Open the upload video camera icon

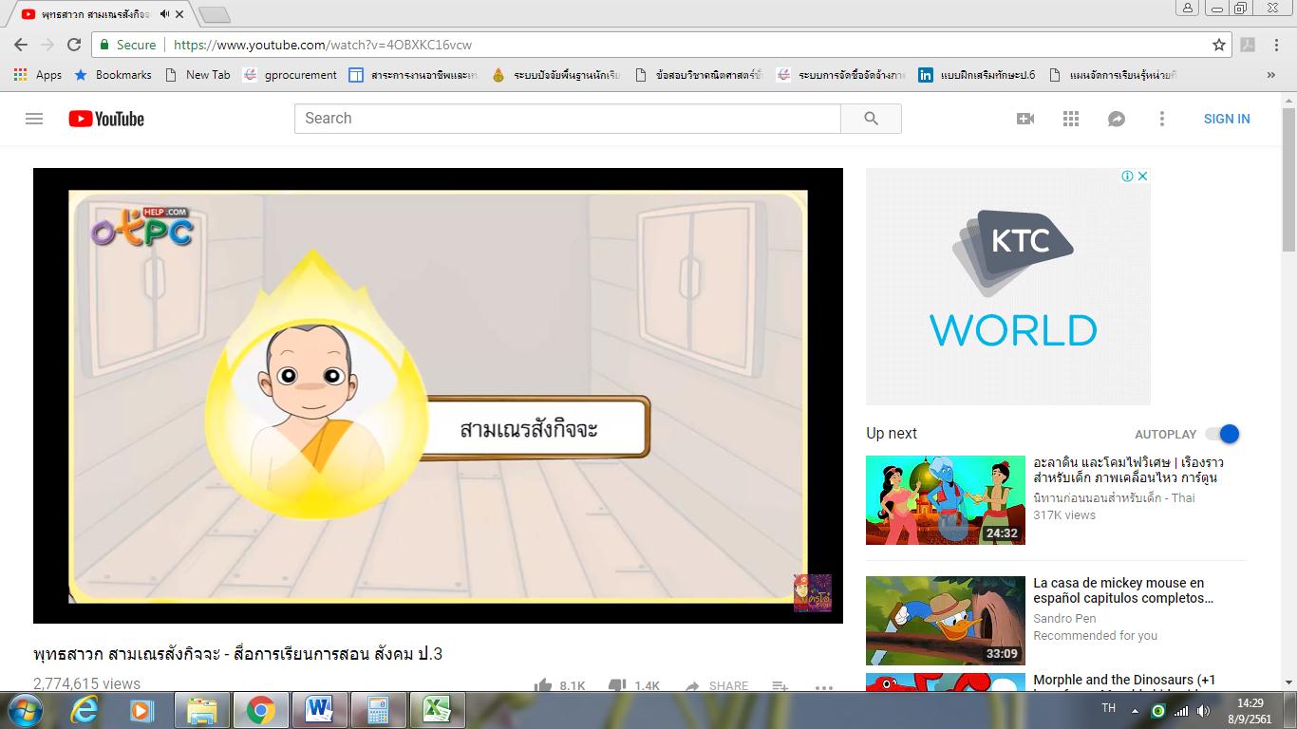pyautogui.click(x=1025, y=119)
